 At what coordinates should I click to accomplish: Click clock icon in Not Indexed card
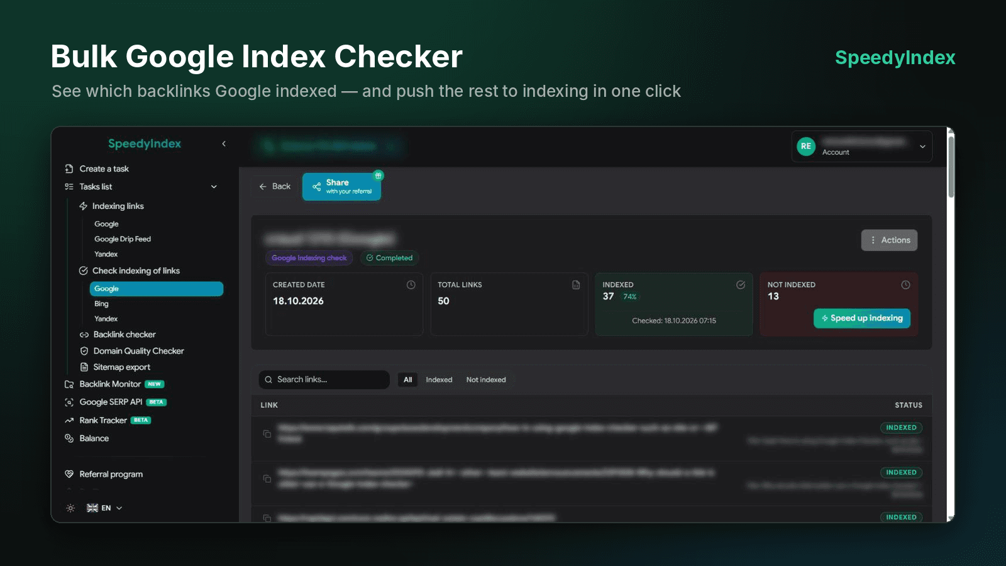[x=905, y=285]
